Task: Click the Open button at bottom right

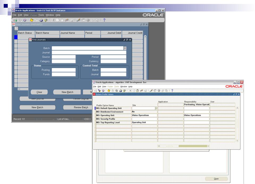Action: tap(216, 179)
